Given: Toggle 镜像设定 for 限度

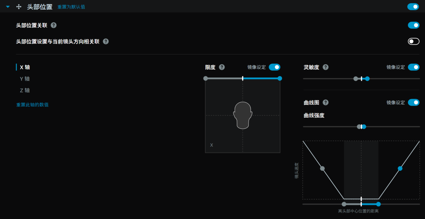Looking at the screenshot, I should coord(274,67).
